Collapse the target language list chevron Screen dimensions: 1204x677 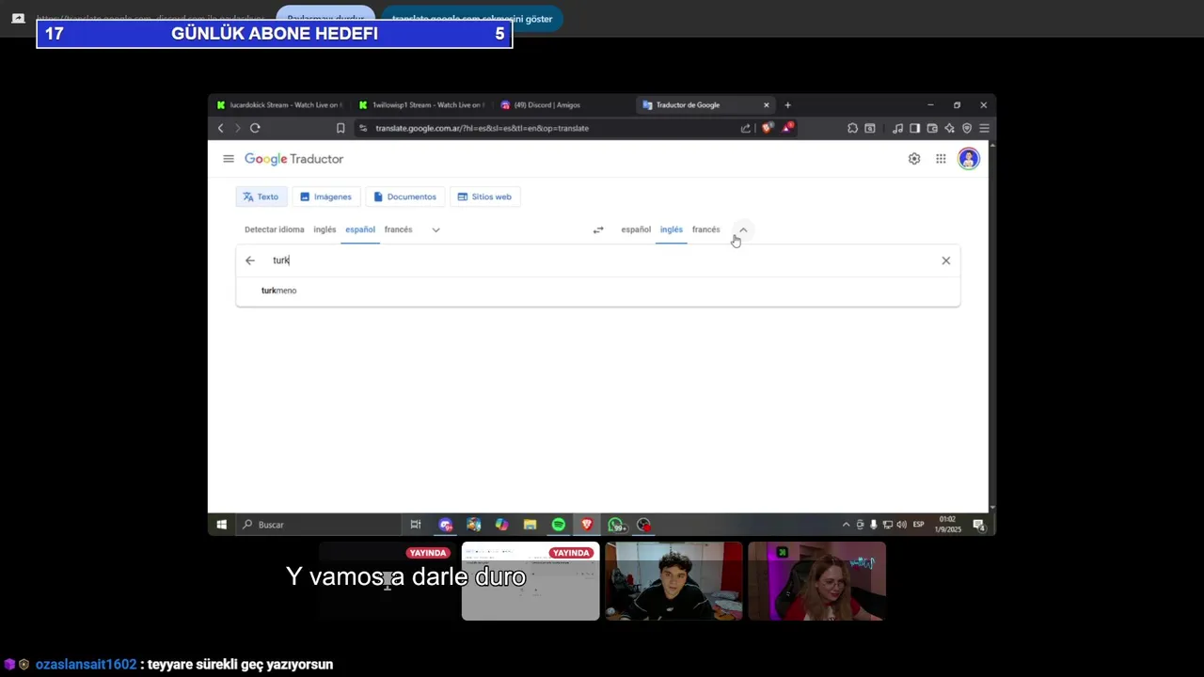[x=743, y=229]
